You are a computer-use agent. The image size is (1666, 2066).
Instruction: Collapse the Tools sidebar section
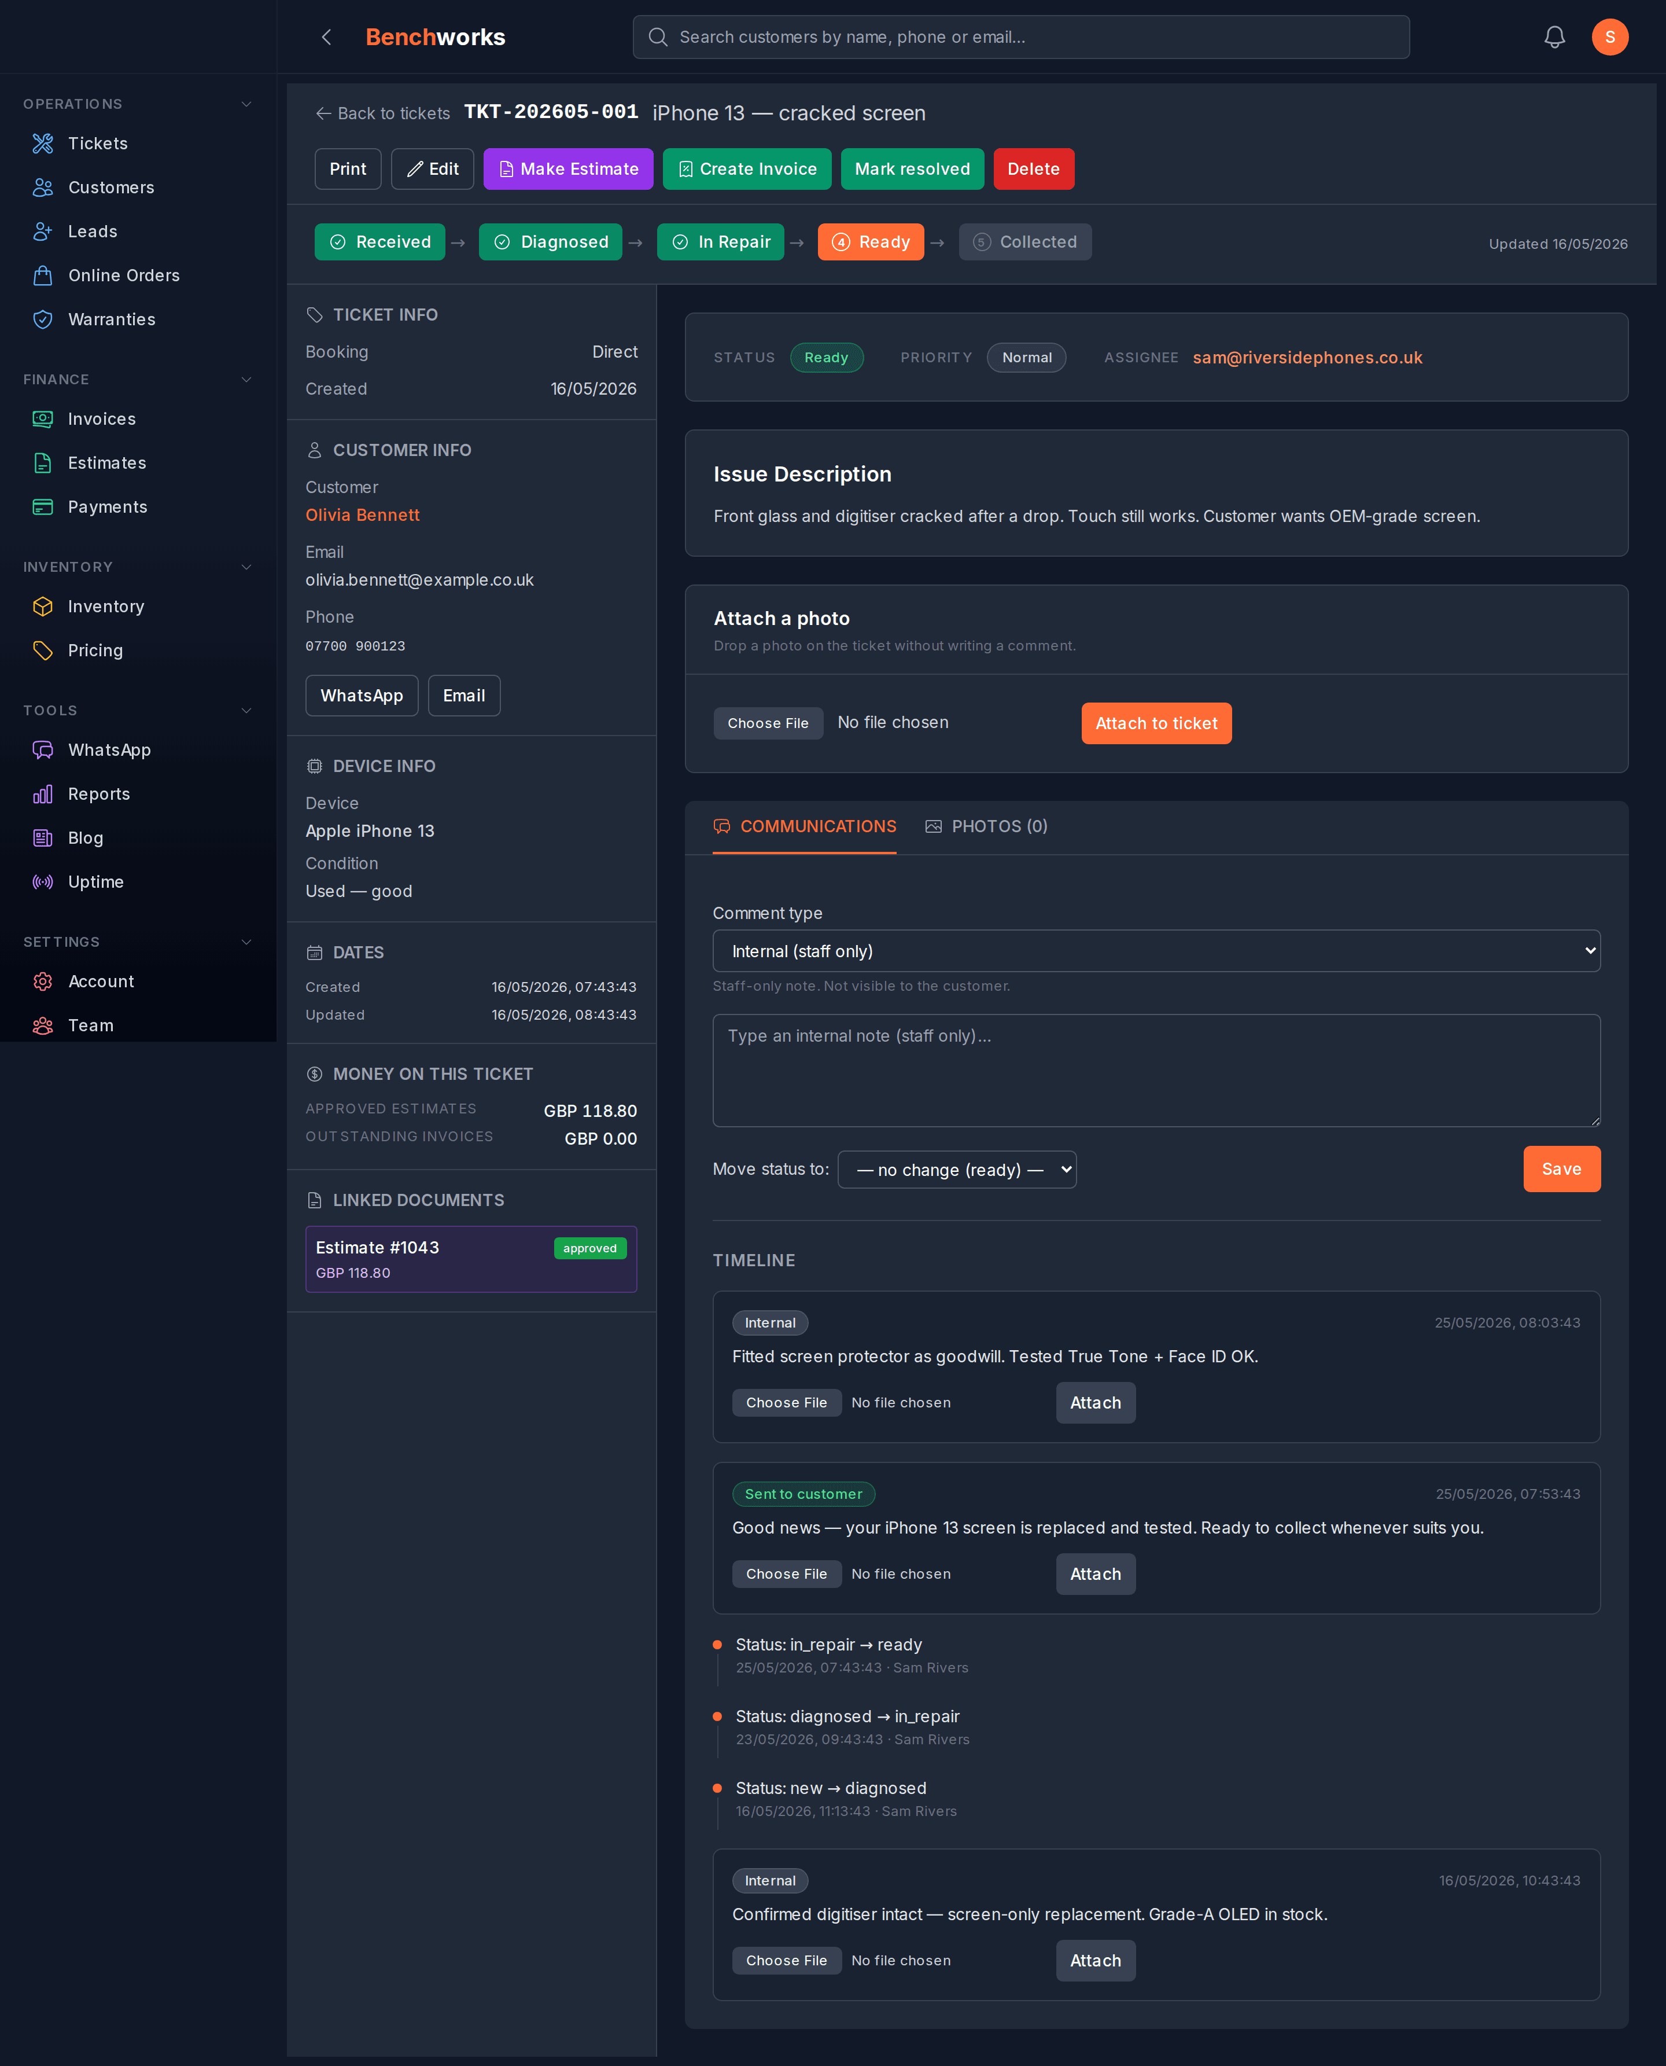pyautogui.click(x=246, y=711)
